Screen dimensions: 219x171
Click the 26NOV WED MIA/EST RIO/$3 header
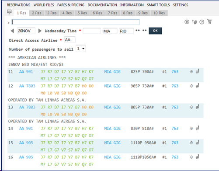36,65
